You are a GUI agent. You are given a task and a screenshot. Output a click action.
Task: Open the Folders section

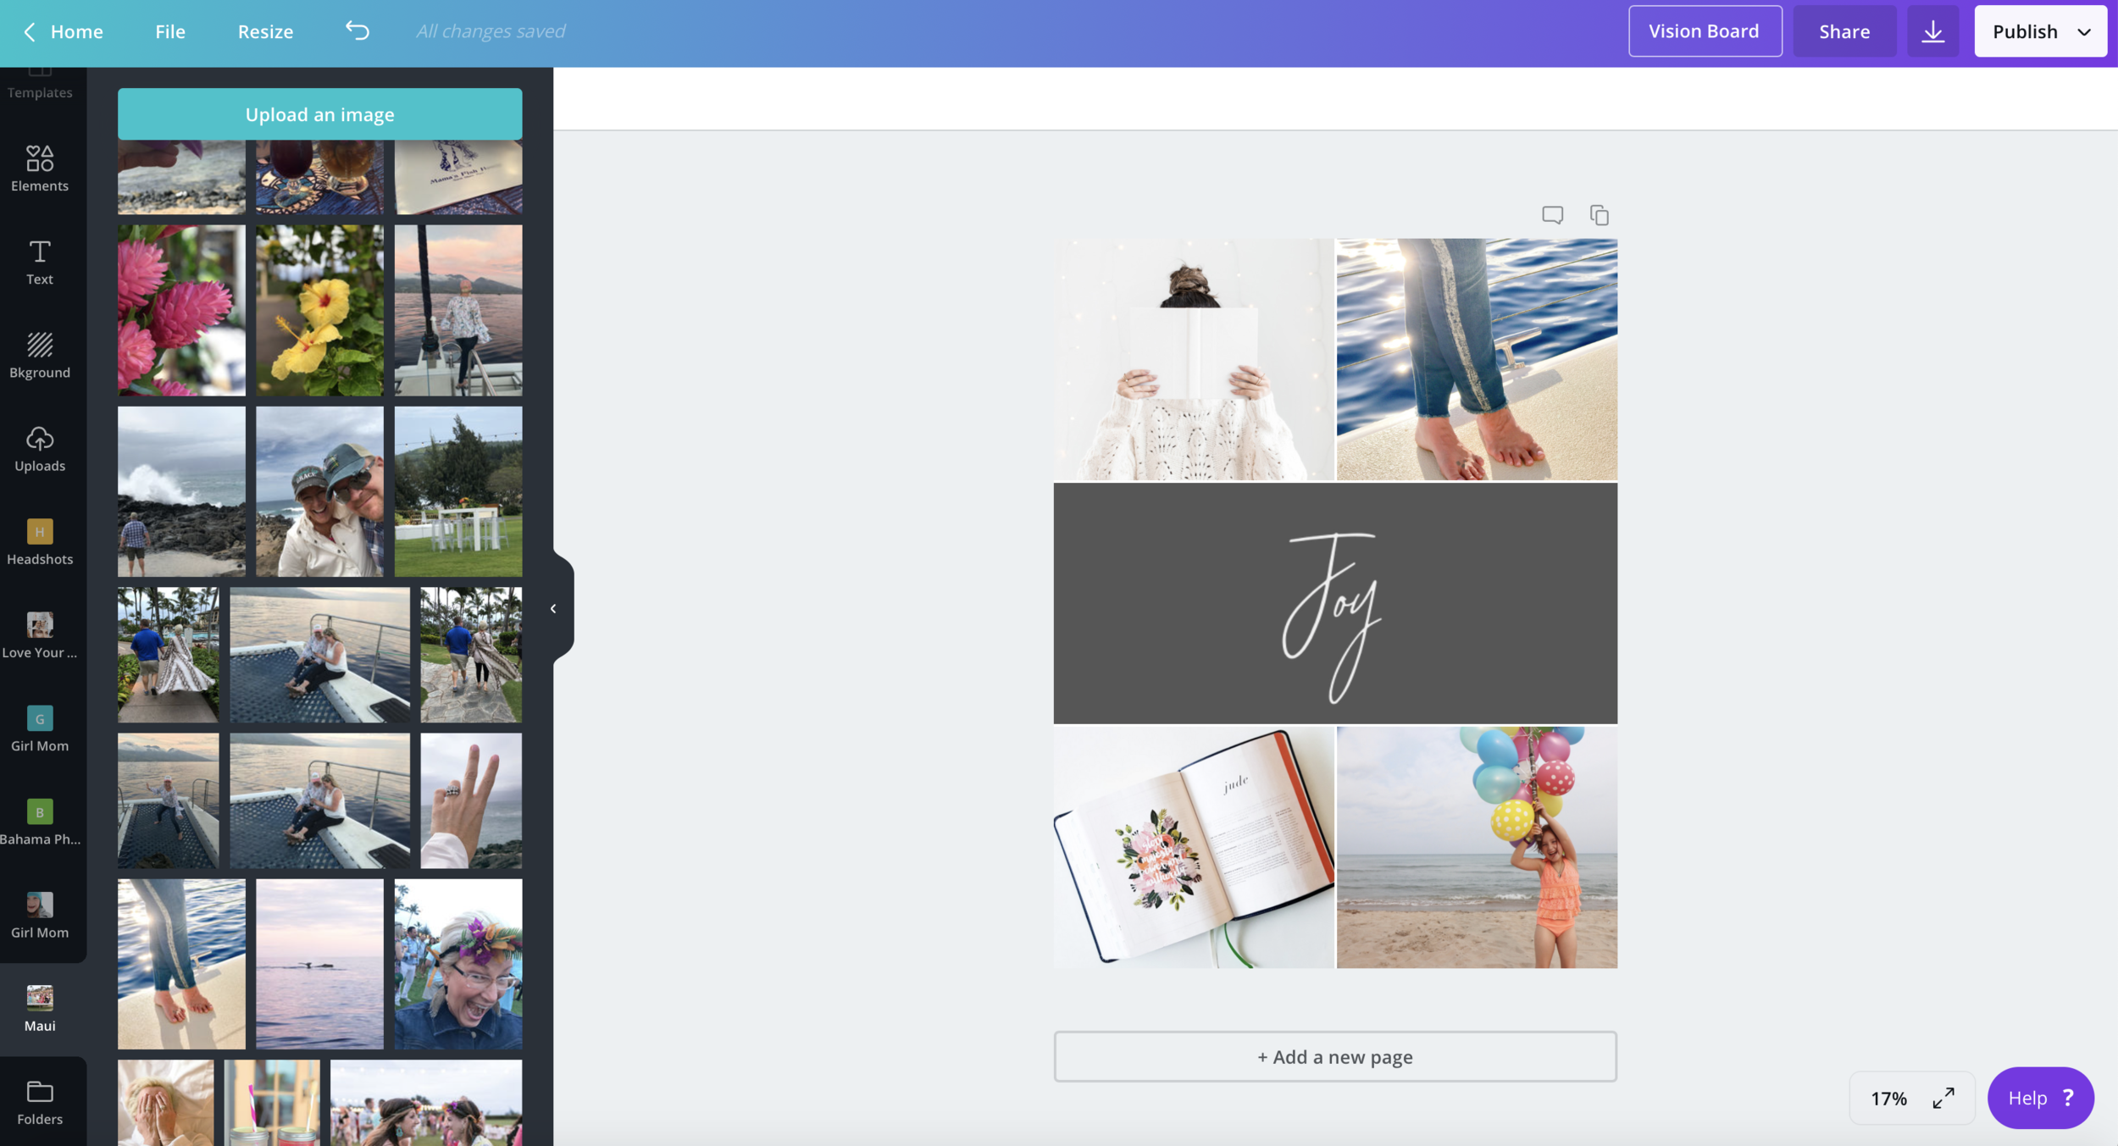(40, 1102)
